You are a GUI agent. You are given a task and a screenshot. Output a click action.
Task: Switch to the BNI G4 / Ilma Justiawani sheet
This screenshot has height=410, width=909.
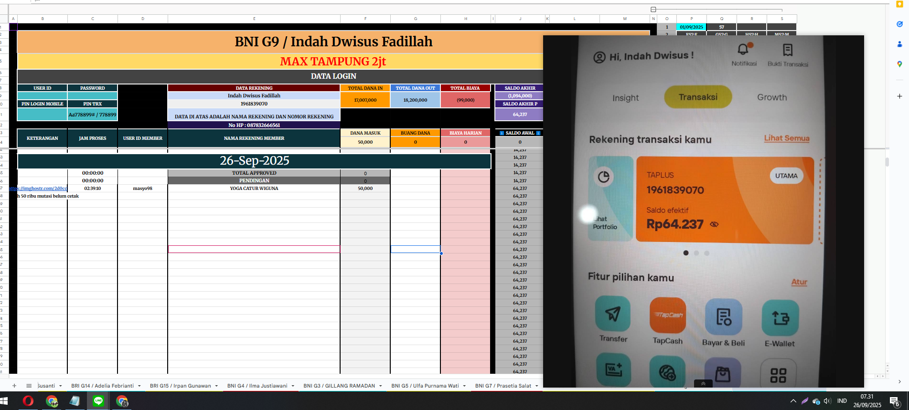pyautogui.click(x=257, y=386)
